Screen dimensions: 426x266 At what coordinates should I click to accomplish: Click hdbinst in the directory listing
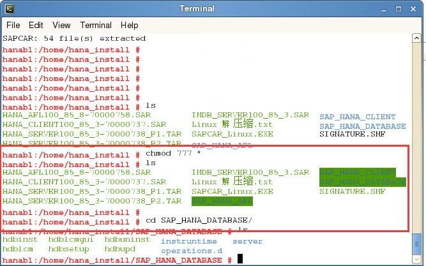click(20, 239)
